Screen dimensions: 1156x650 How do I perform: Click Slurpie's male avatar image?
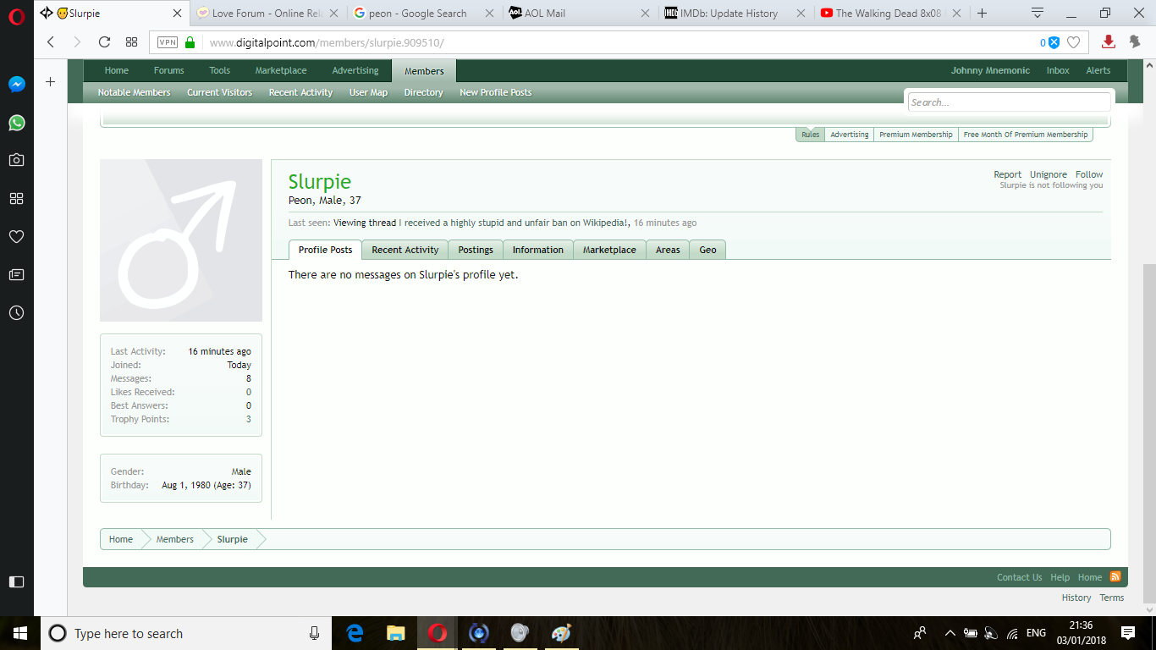[181, 240]
